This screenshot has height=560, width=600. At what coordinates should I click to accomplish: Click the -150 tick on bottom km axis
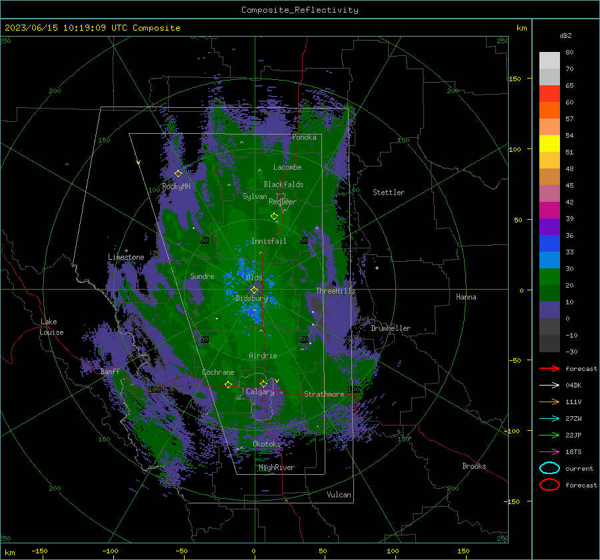39,551
